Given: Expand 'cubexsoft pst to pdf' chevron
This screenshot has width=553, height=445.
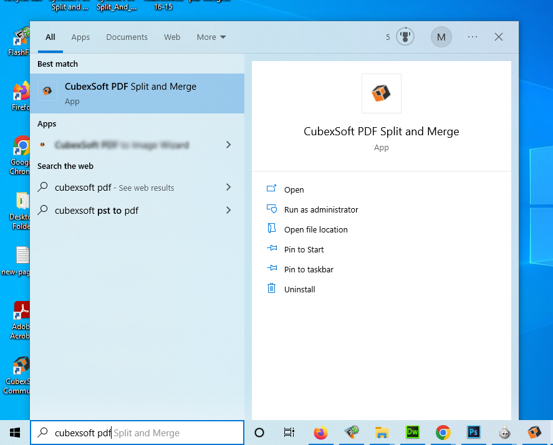Looking at the screenshot, I should coord(228,210).
